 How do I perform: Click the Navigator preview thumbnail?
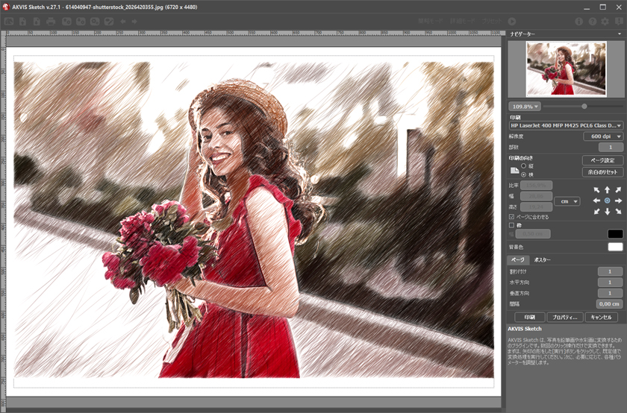tap(566, 69)
